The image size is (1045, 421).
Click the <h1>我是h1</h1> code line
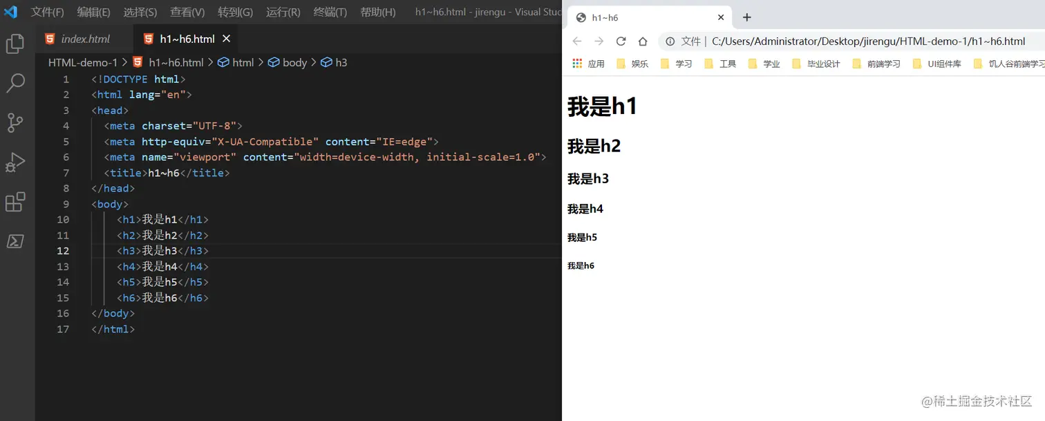click(162, 220)
